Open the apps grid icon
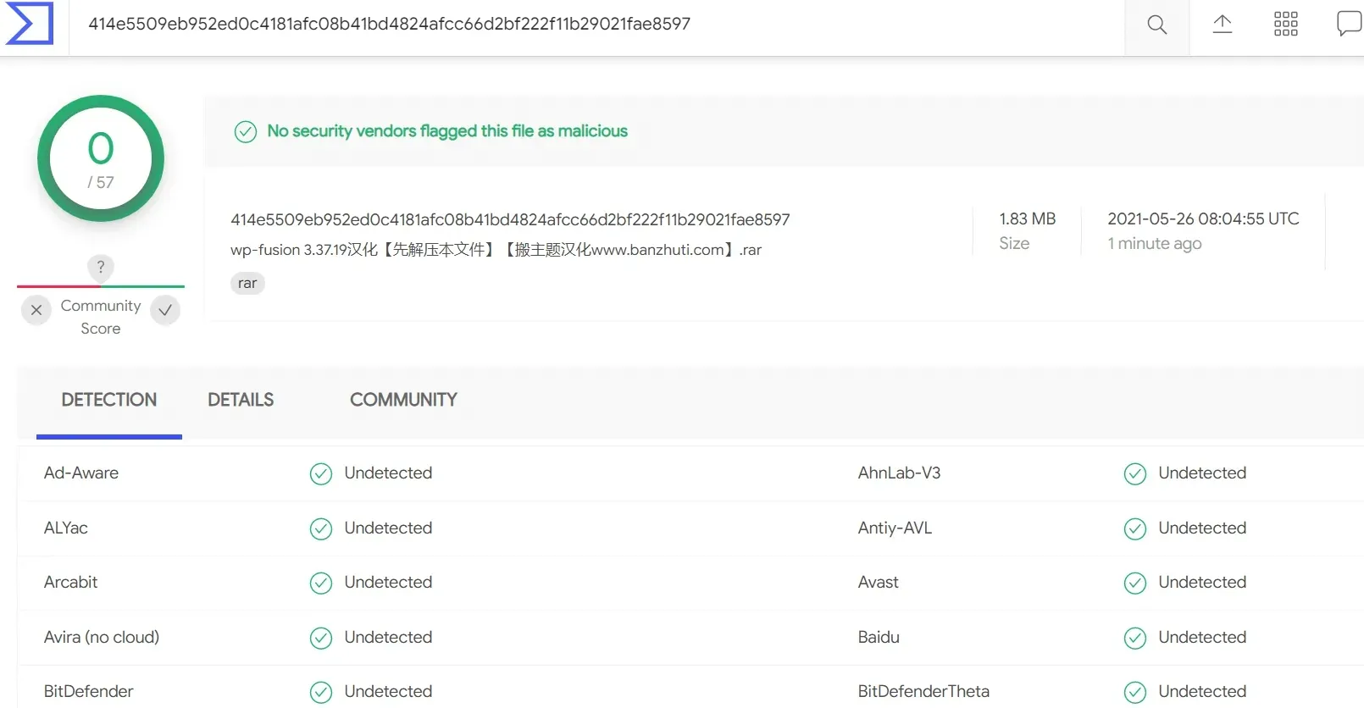The width and height of the screenshot is (1364, 708). pyautogui.click(x=1285, y=25)
